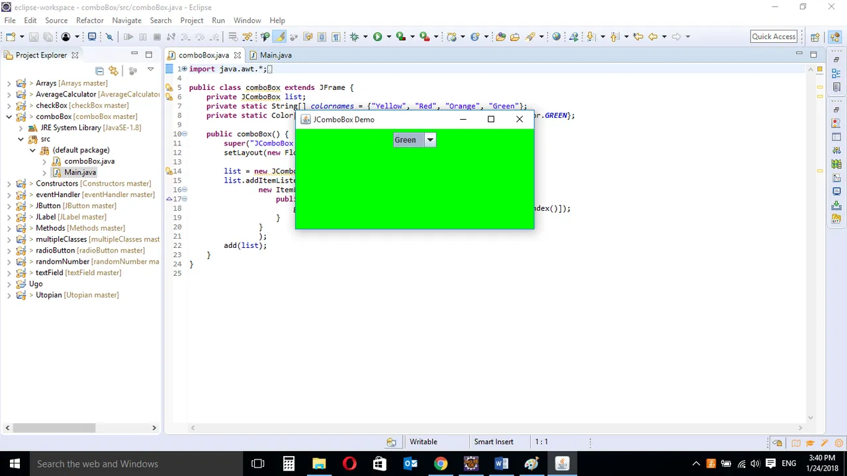Minimize the editor area panel
Image resolution: width=847 pixels, height=476 pixels.
pyautogui.click(x=799, y=54)
